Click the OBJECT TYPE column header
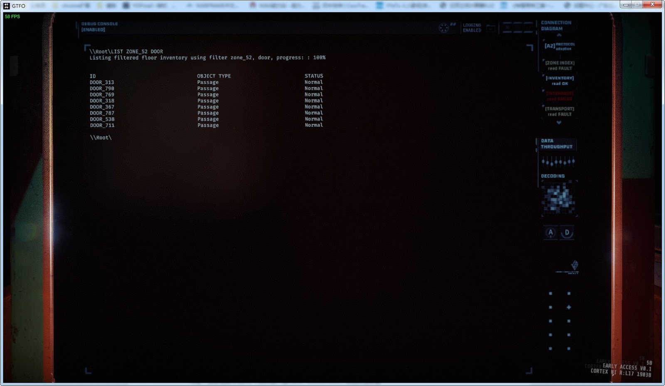665x386 pixels. coord(214,76)
